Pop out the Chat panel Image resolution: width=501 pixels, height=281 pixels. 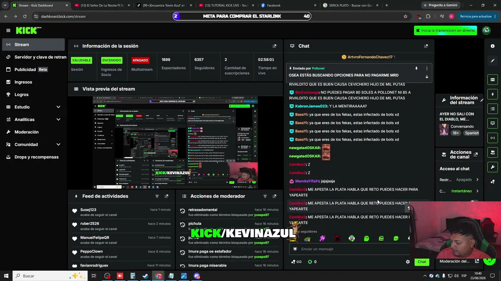pyautogui.click(x=426, y=46)
